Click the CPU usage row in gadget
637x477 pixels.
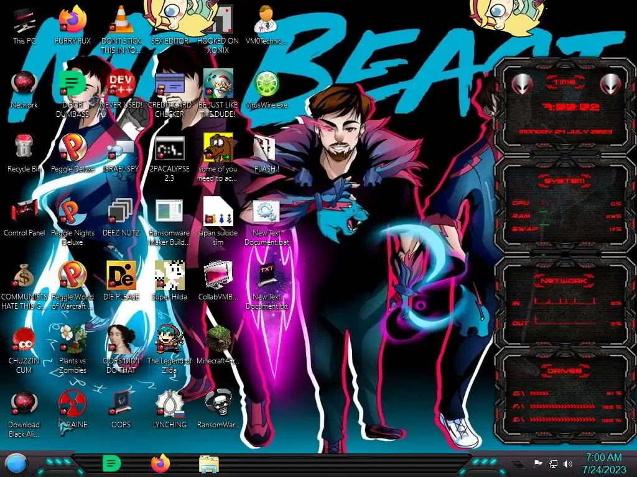(x=567, y=203)
